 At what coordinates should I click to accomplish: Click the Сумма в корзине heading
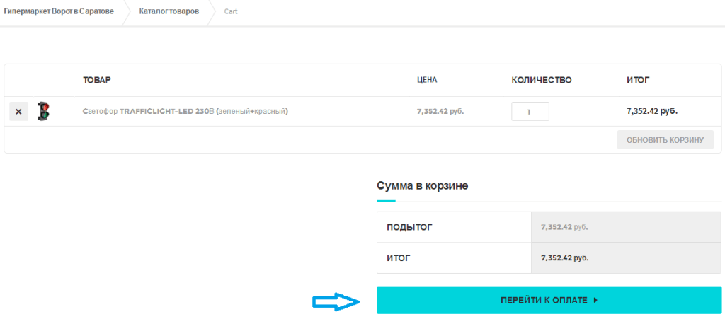click(422, 186)
